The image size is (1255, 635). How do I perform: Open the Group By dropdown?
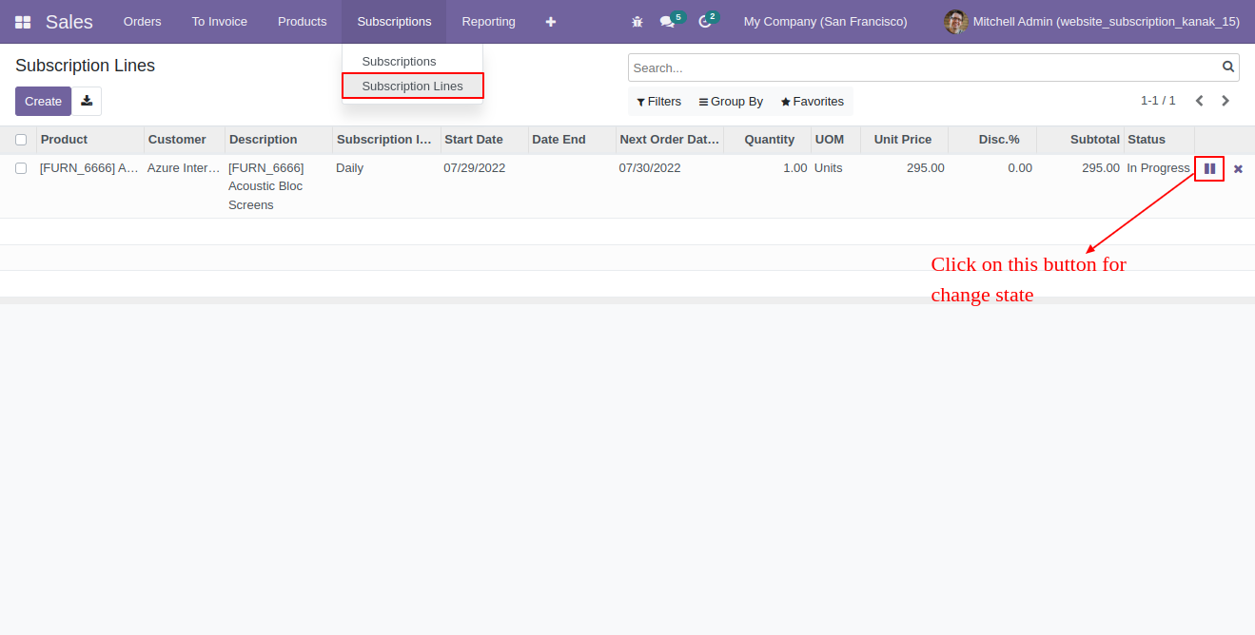point(731,102)
